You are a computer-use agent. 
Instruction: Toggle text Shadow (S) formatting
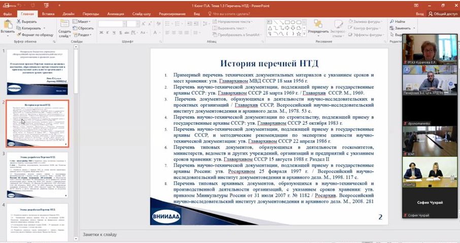pyautogui.click(x=120, y=32)
